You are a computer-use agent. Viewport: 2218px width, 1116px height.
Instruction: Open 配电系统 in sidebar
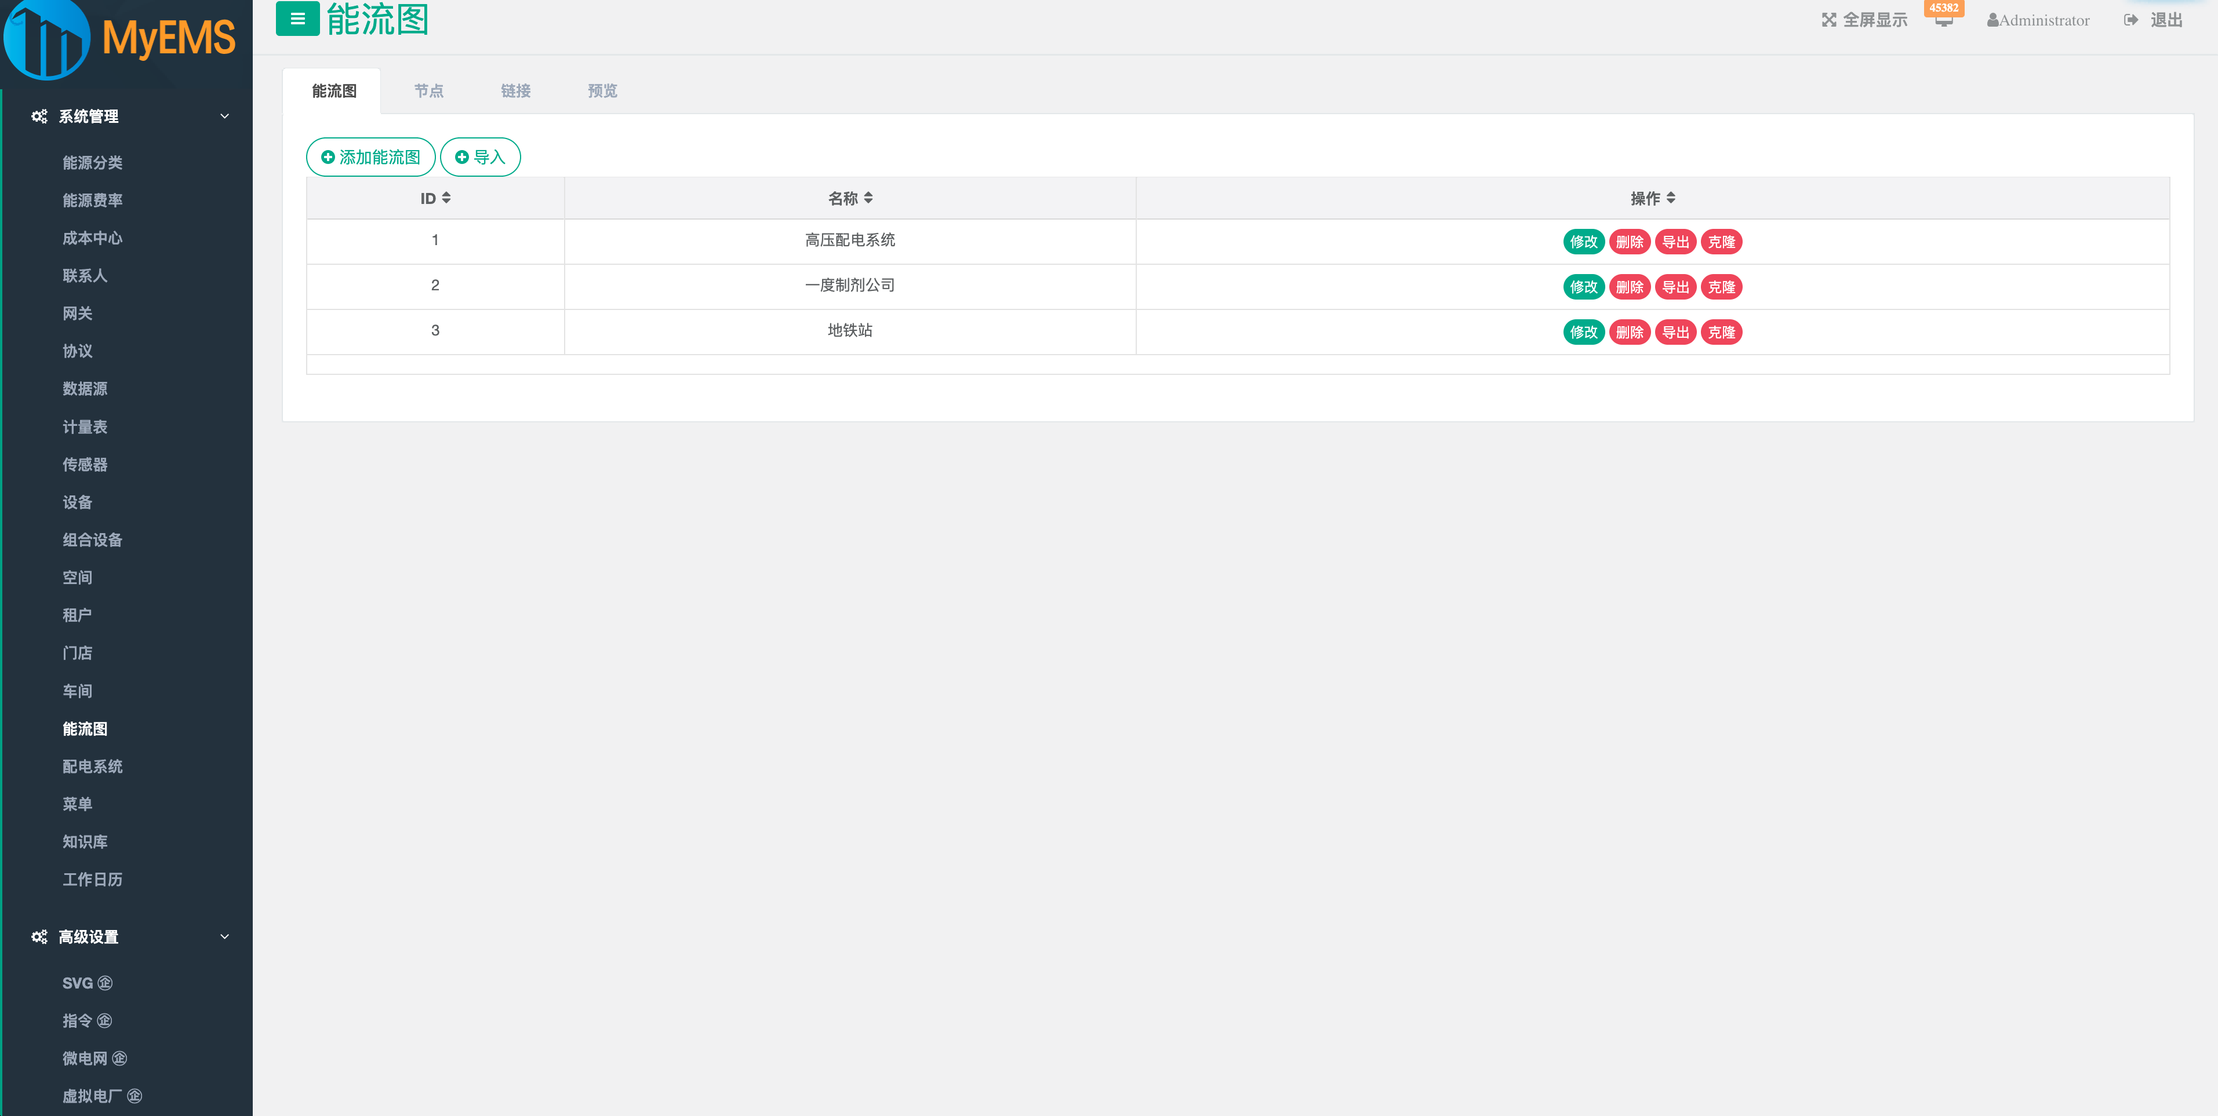coord(92,767)
